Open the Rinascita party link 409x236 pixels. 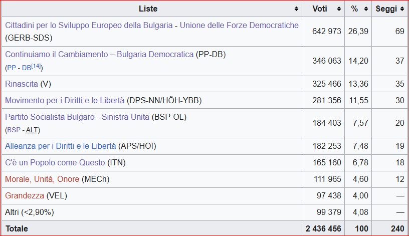coord(21,84)
